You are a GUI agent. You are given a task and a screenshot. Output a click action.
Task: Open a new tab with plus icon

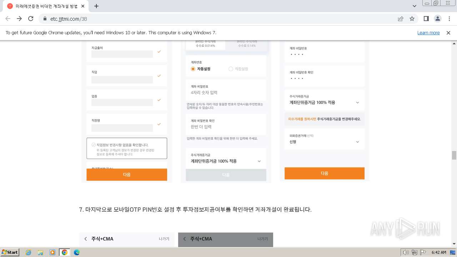tap(96, 6)
